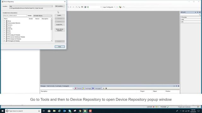Expand the OTB-FTB tree node
The width and height of the screenshot is (202, 113).
(4, 29)
